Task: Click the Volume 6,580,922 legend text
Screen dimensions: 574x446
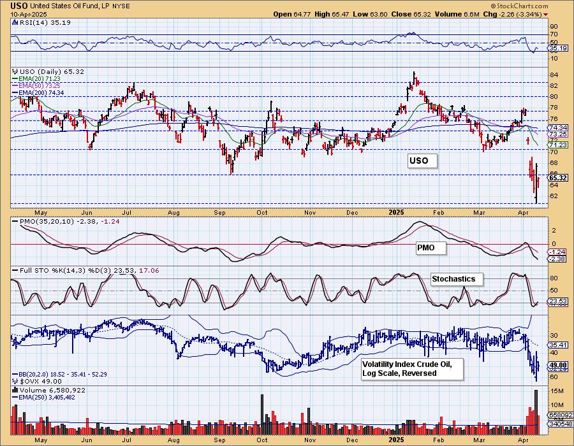Action: point(52,390)
